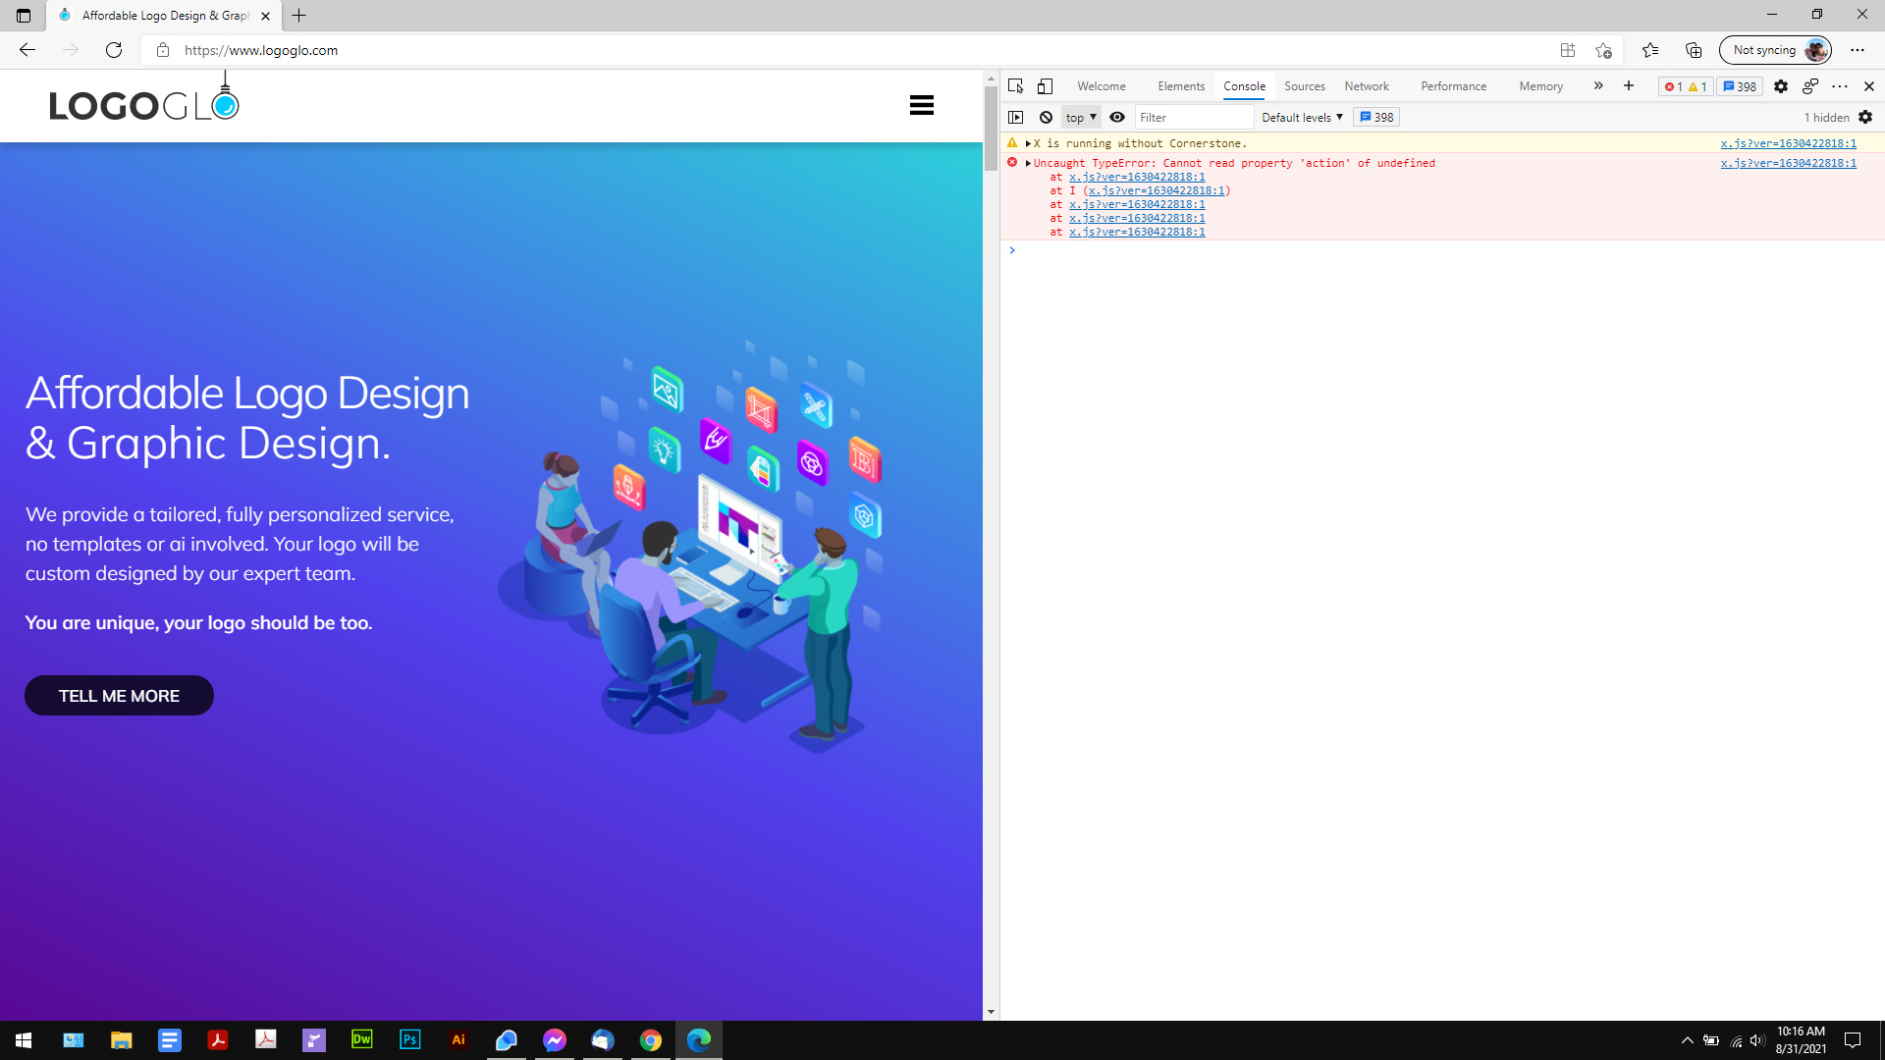Open x.js source link on warning row

click(x=1788, y=143)
